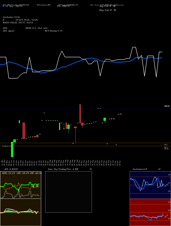Click the red RSI chart panel
The height and width of the screenshot is (226, 171).
pyautogui.click(x=150, y=212)
